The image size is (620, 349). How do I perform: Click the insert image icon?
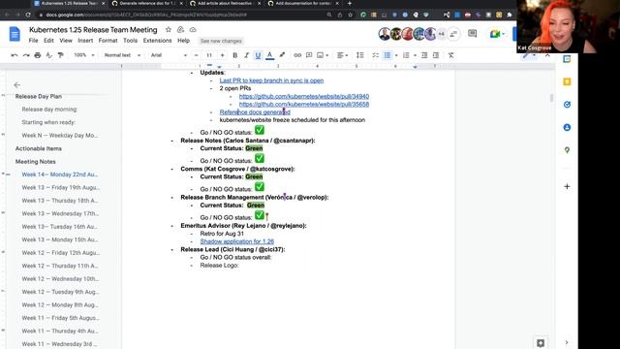(321, 55)
